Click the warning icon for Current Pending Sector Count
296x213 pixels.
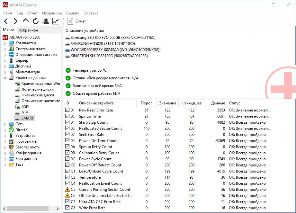tap(67, 190)
